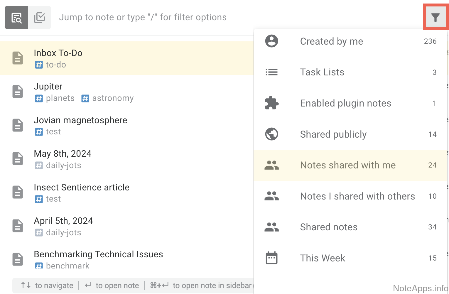Select Notes I shared with others filter
Viewport: 449px width, 294px height.
point(357,196)
